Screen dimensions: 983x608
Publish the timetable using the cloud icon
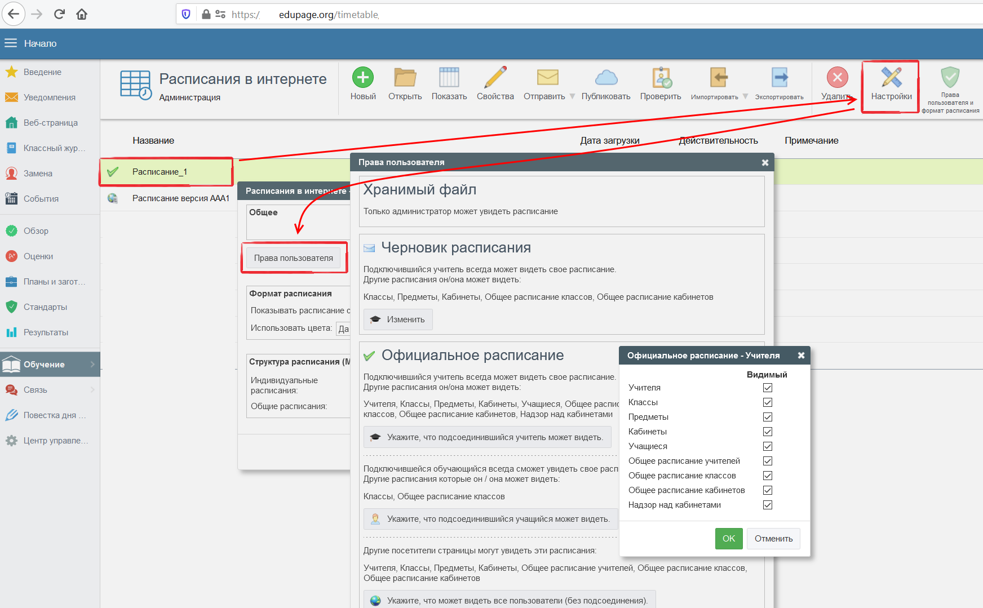pyautogui.click(x=606, y=78)
